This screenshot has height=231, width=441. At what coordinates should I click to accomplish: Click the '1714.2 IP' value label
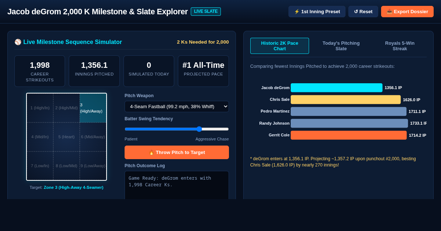417,135
